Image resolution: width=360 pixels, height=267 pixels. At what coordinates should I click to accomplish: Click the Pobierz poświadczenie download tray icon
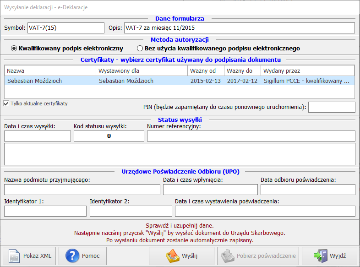(x=228, y=256)
